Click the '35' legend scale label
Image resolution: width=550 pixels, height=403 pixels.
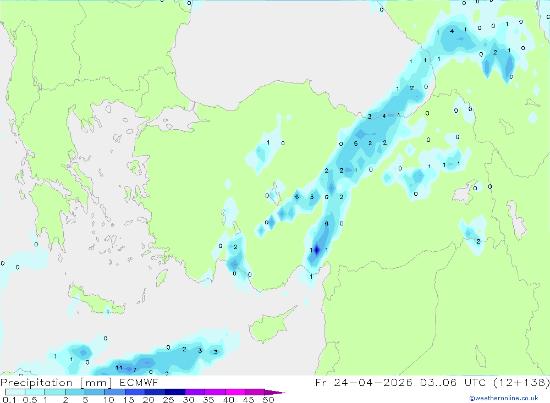tap(208, 400)
